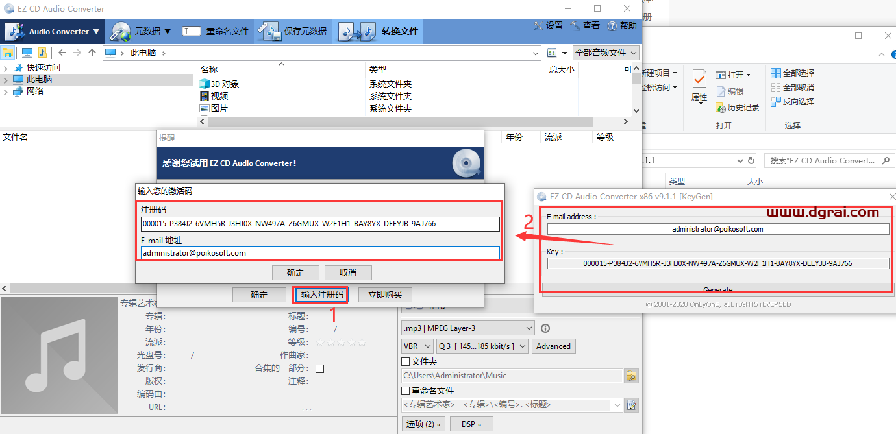Click 确定 in the trial reminder dialog
The image size is (896, 434).
[259, 295]
